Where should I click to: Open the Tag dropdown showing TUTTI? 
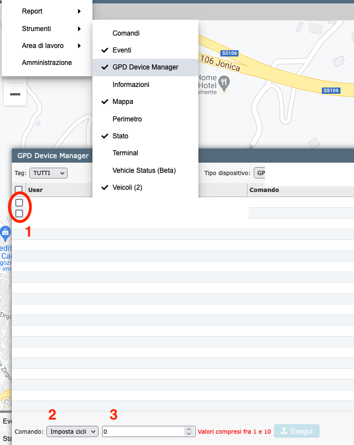(48, 173)
